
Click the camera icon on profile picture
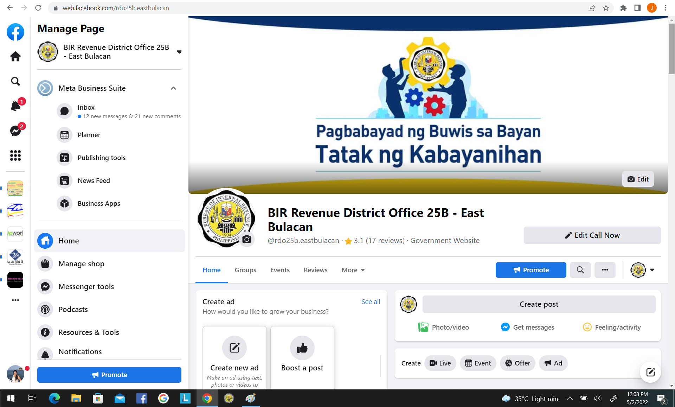point(247,239)
